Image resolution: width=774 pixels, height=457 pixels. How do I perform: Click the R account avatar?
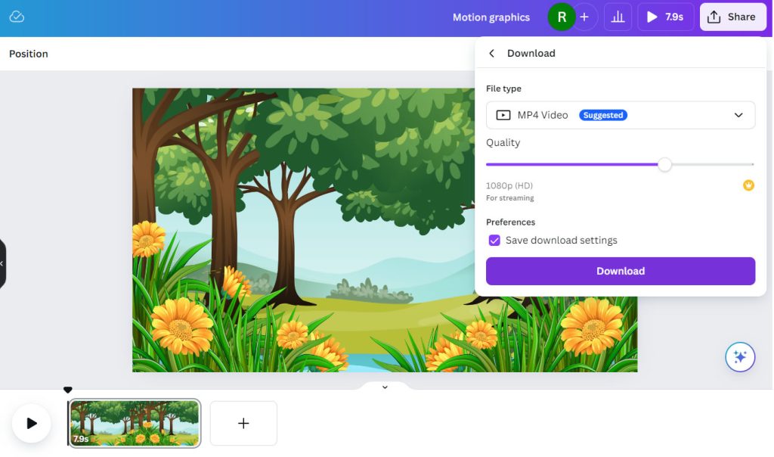561,16
